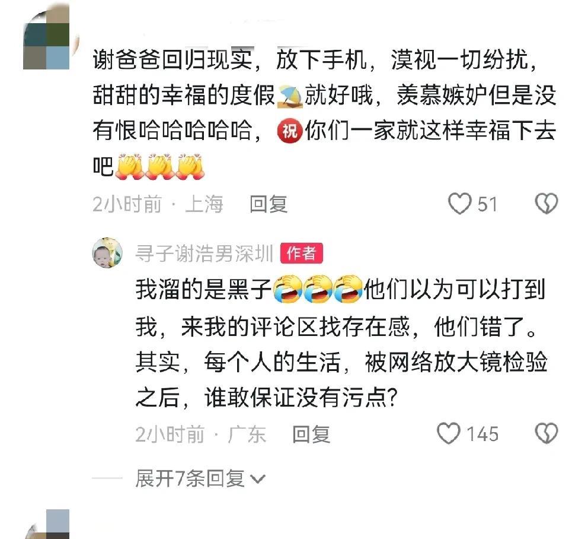Screen dimensions: 588x539
Task: Click the chevron next to 展开7条回复
Action: click(258, 479)
